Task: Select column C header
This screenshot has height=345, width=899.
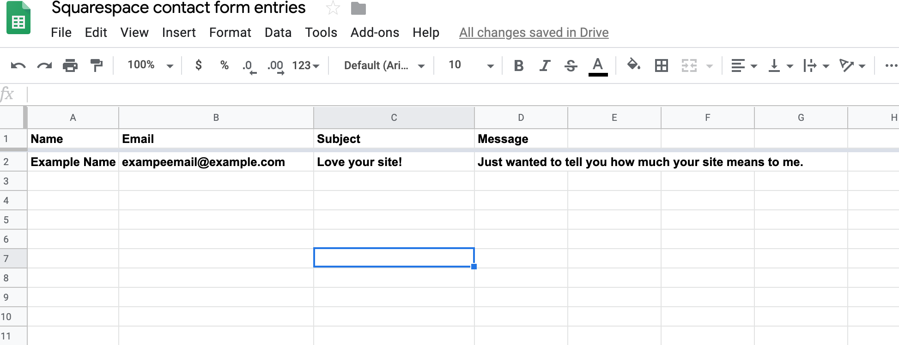Action: click(x=394, y=118)
